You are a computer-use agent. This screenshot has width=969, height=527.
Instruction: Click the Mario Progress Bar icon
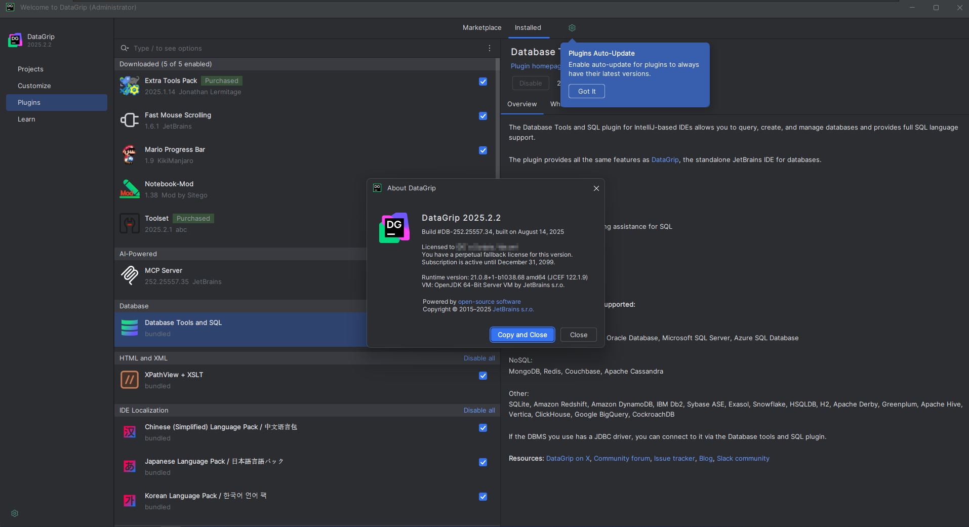[130, 155]
